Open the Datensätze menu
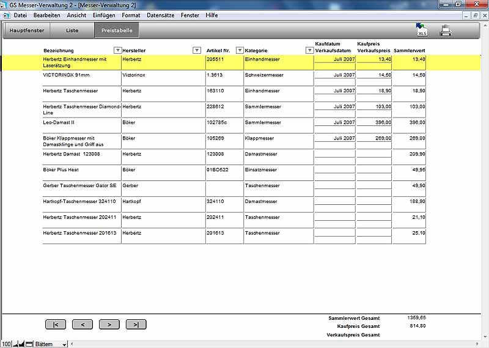Viewport: 489px width, 348px height. click(x=161, y=15)
